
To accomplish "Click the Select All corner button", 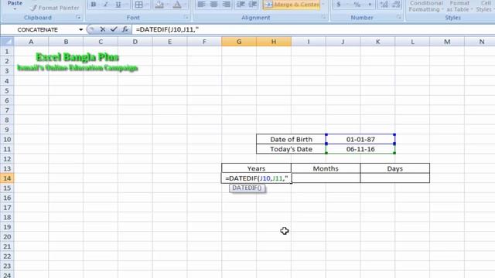I will point(7,42).
